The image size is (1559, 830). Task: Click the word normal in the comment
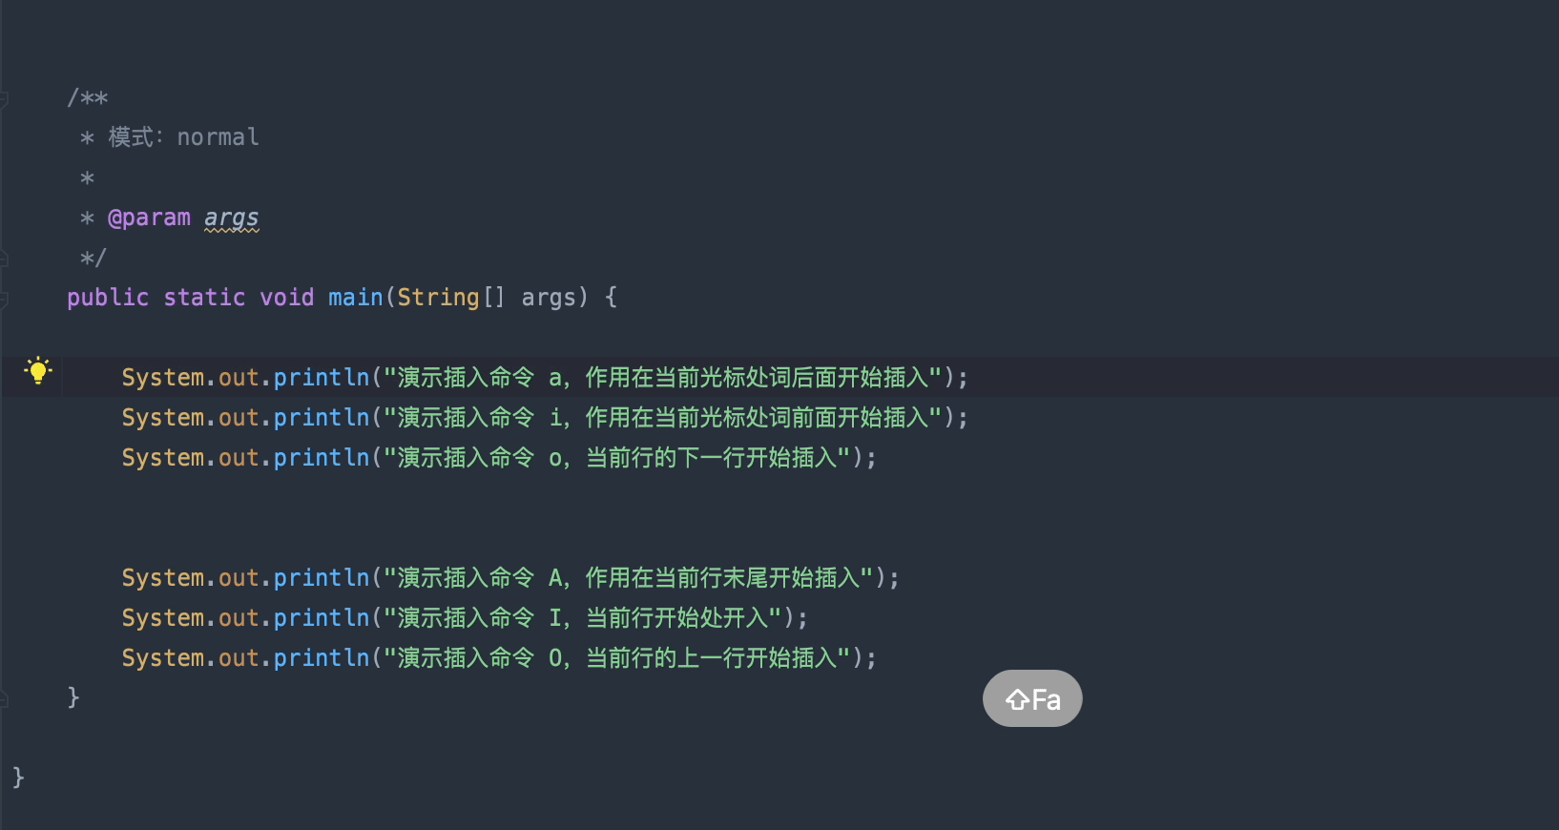pyautogui.click(x=218, y=138)
